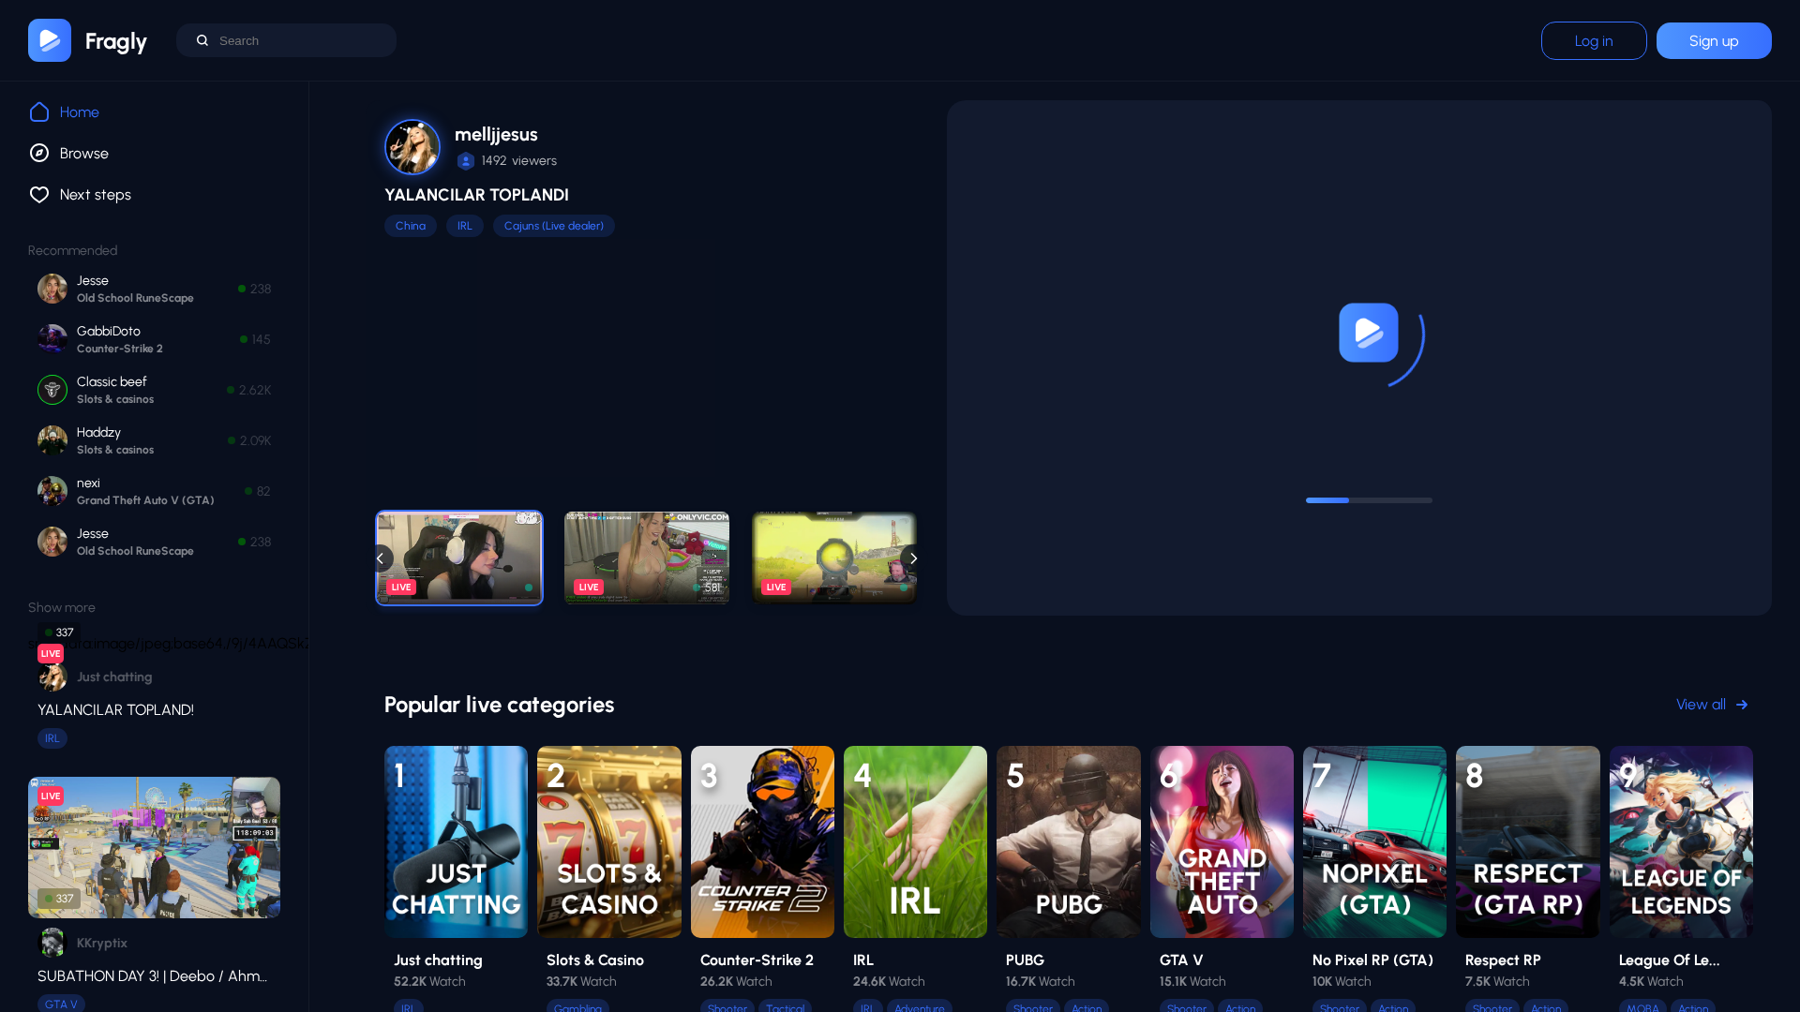Open the Counter-Strike 2 category card

762,841
